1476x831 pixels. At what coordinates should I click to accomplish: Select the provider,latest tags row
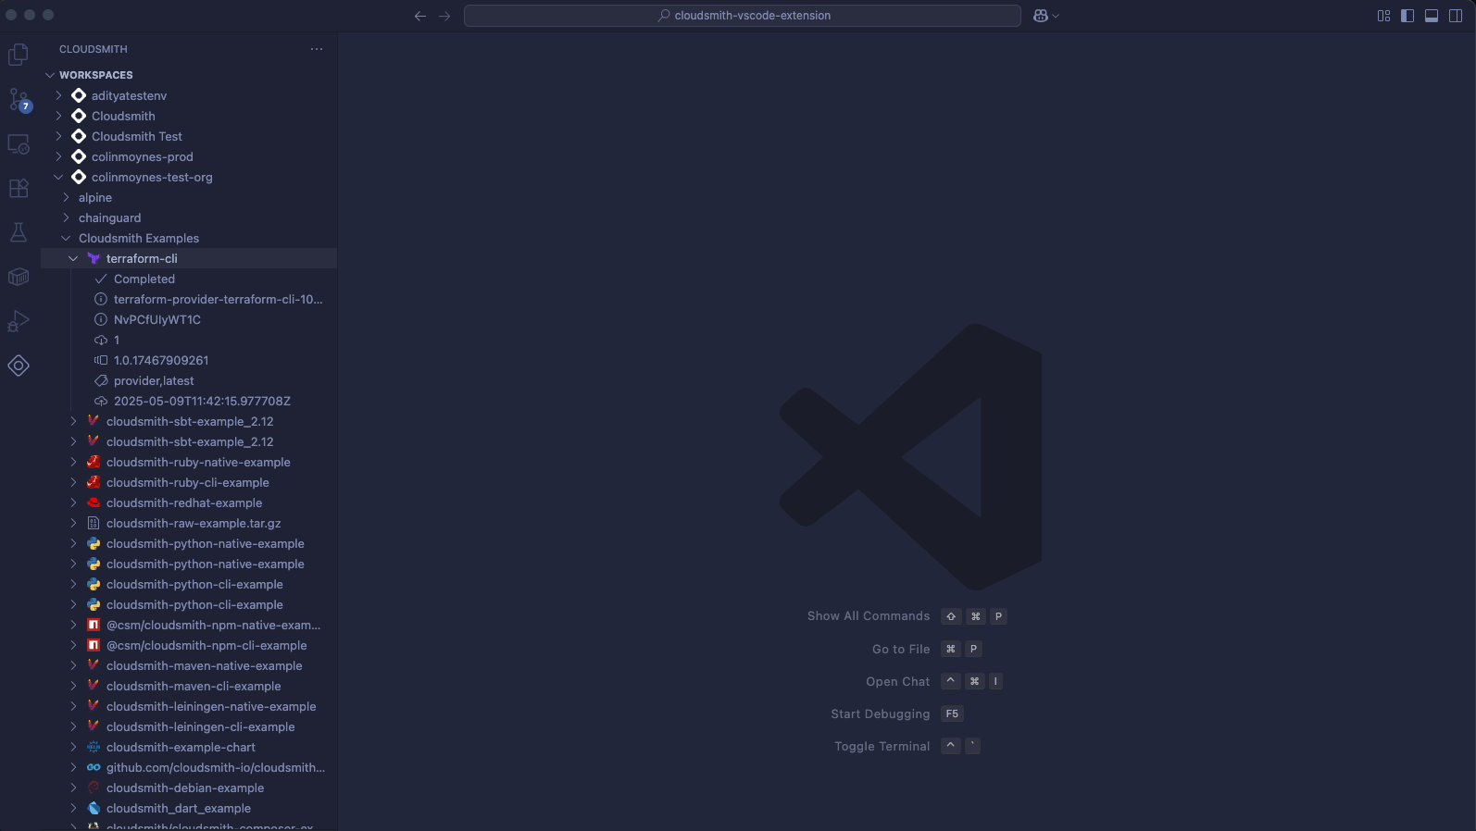click(x=189, y=380)
